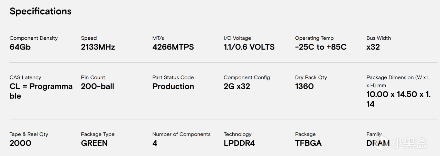Select the LPDDR4 Technology value
This screenshot has height=156, width=440.
[x=239, y=143]
